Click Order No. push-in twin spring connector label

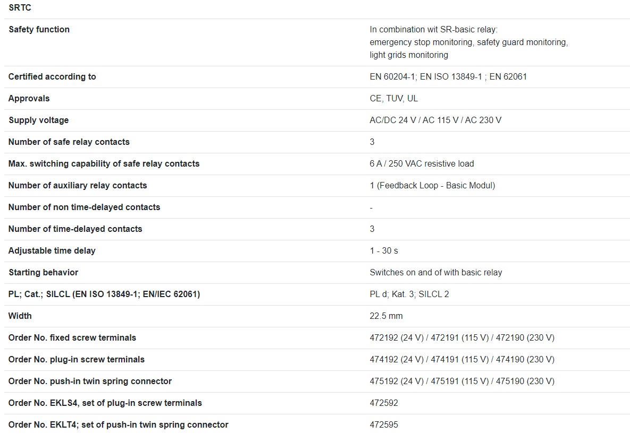tap(90, 381)
